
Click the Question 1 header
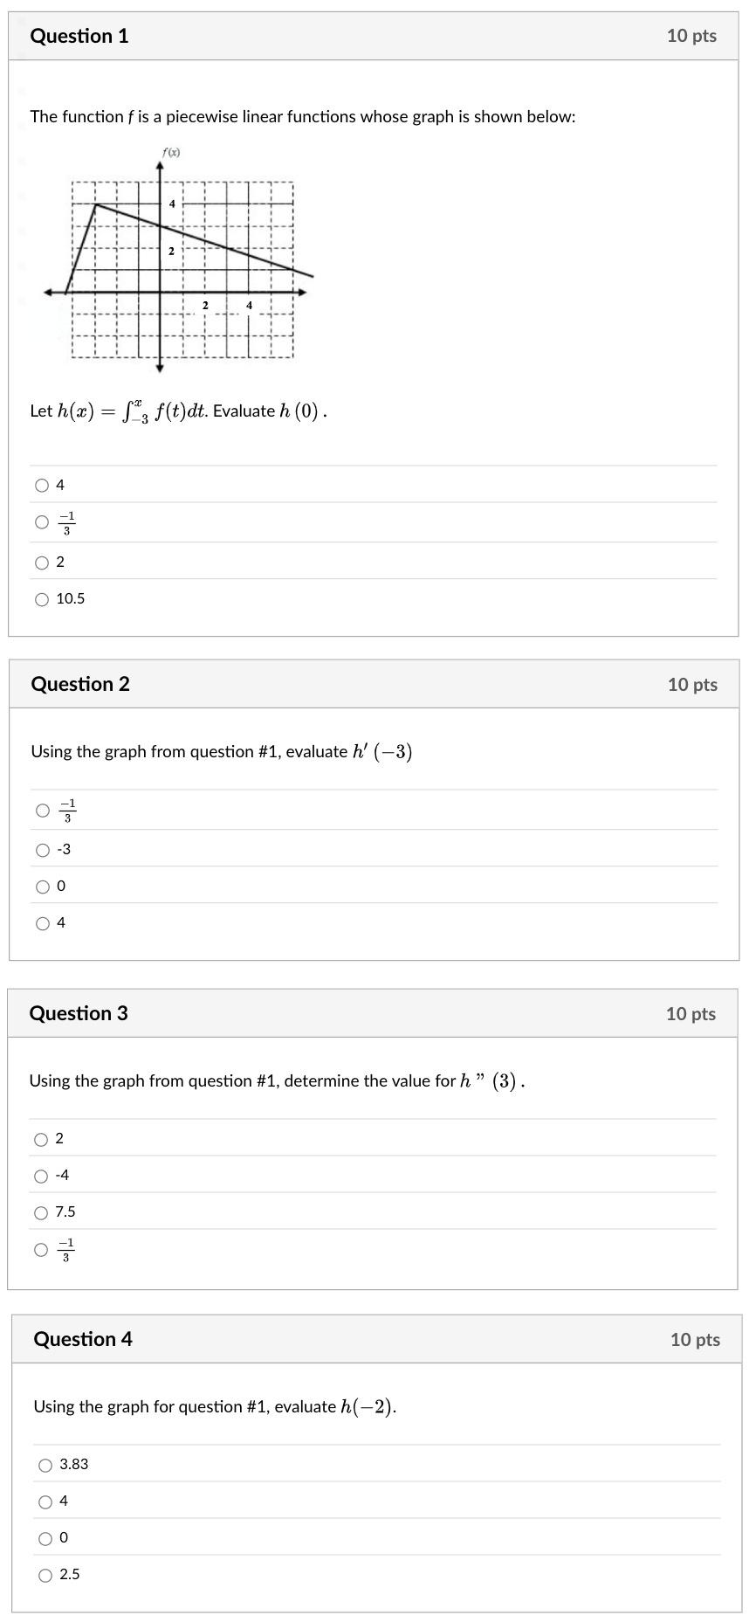(79, 36)
